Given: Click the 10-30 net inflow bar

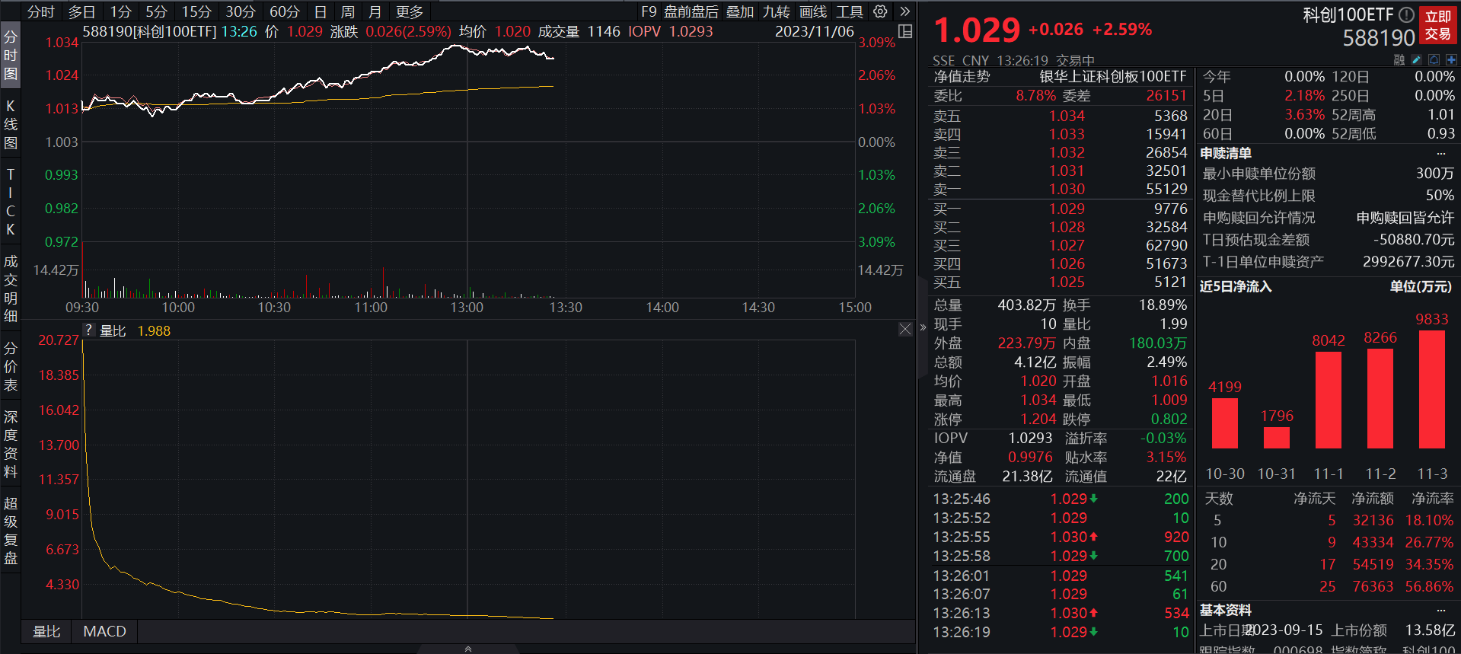Looking at the screenshot, I should coord(1225,423).
